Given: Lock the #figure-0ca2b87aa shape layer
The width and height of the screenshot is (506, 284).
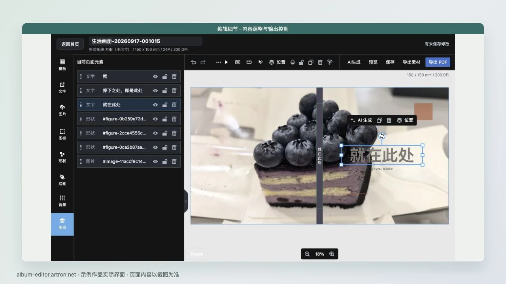Looking at the screenshot, I should pos(165,148).
